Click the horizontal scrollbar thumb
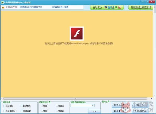156x114 pixels. click(x=75, y=99)
